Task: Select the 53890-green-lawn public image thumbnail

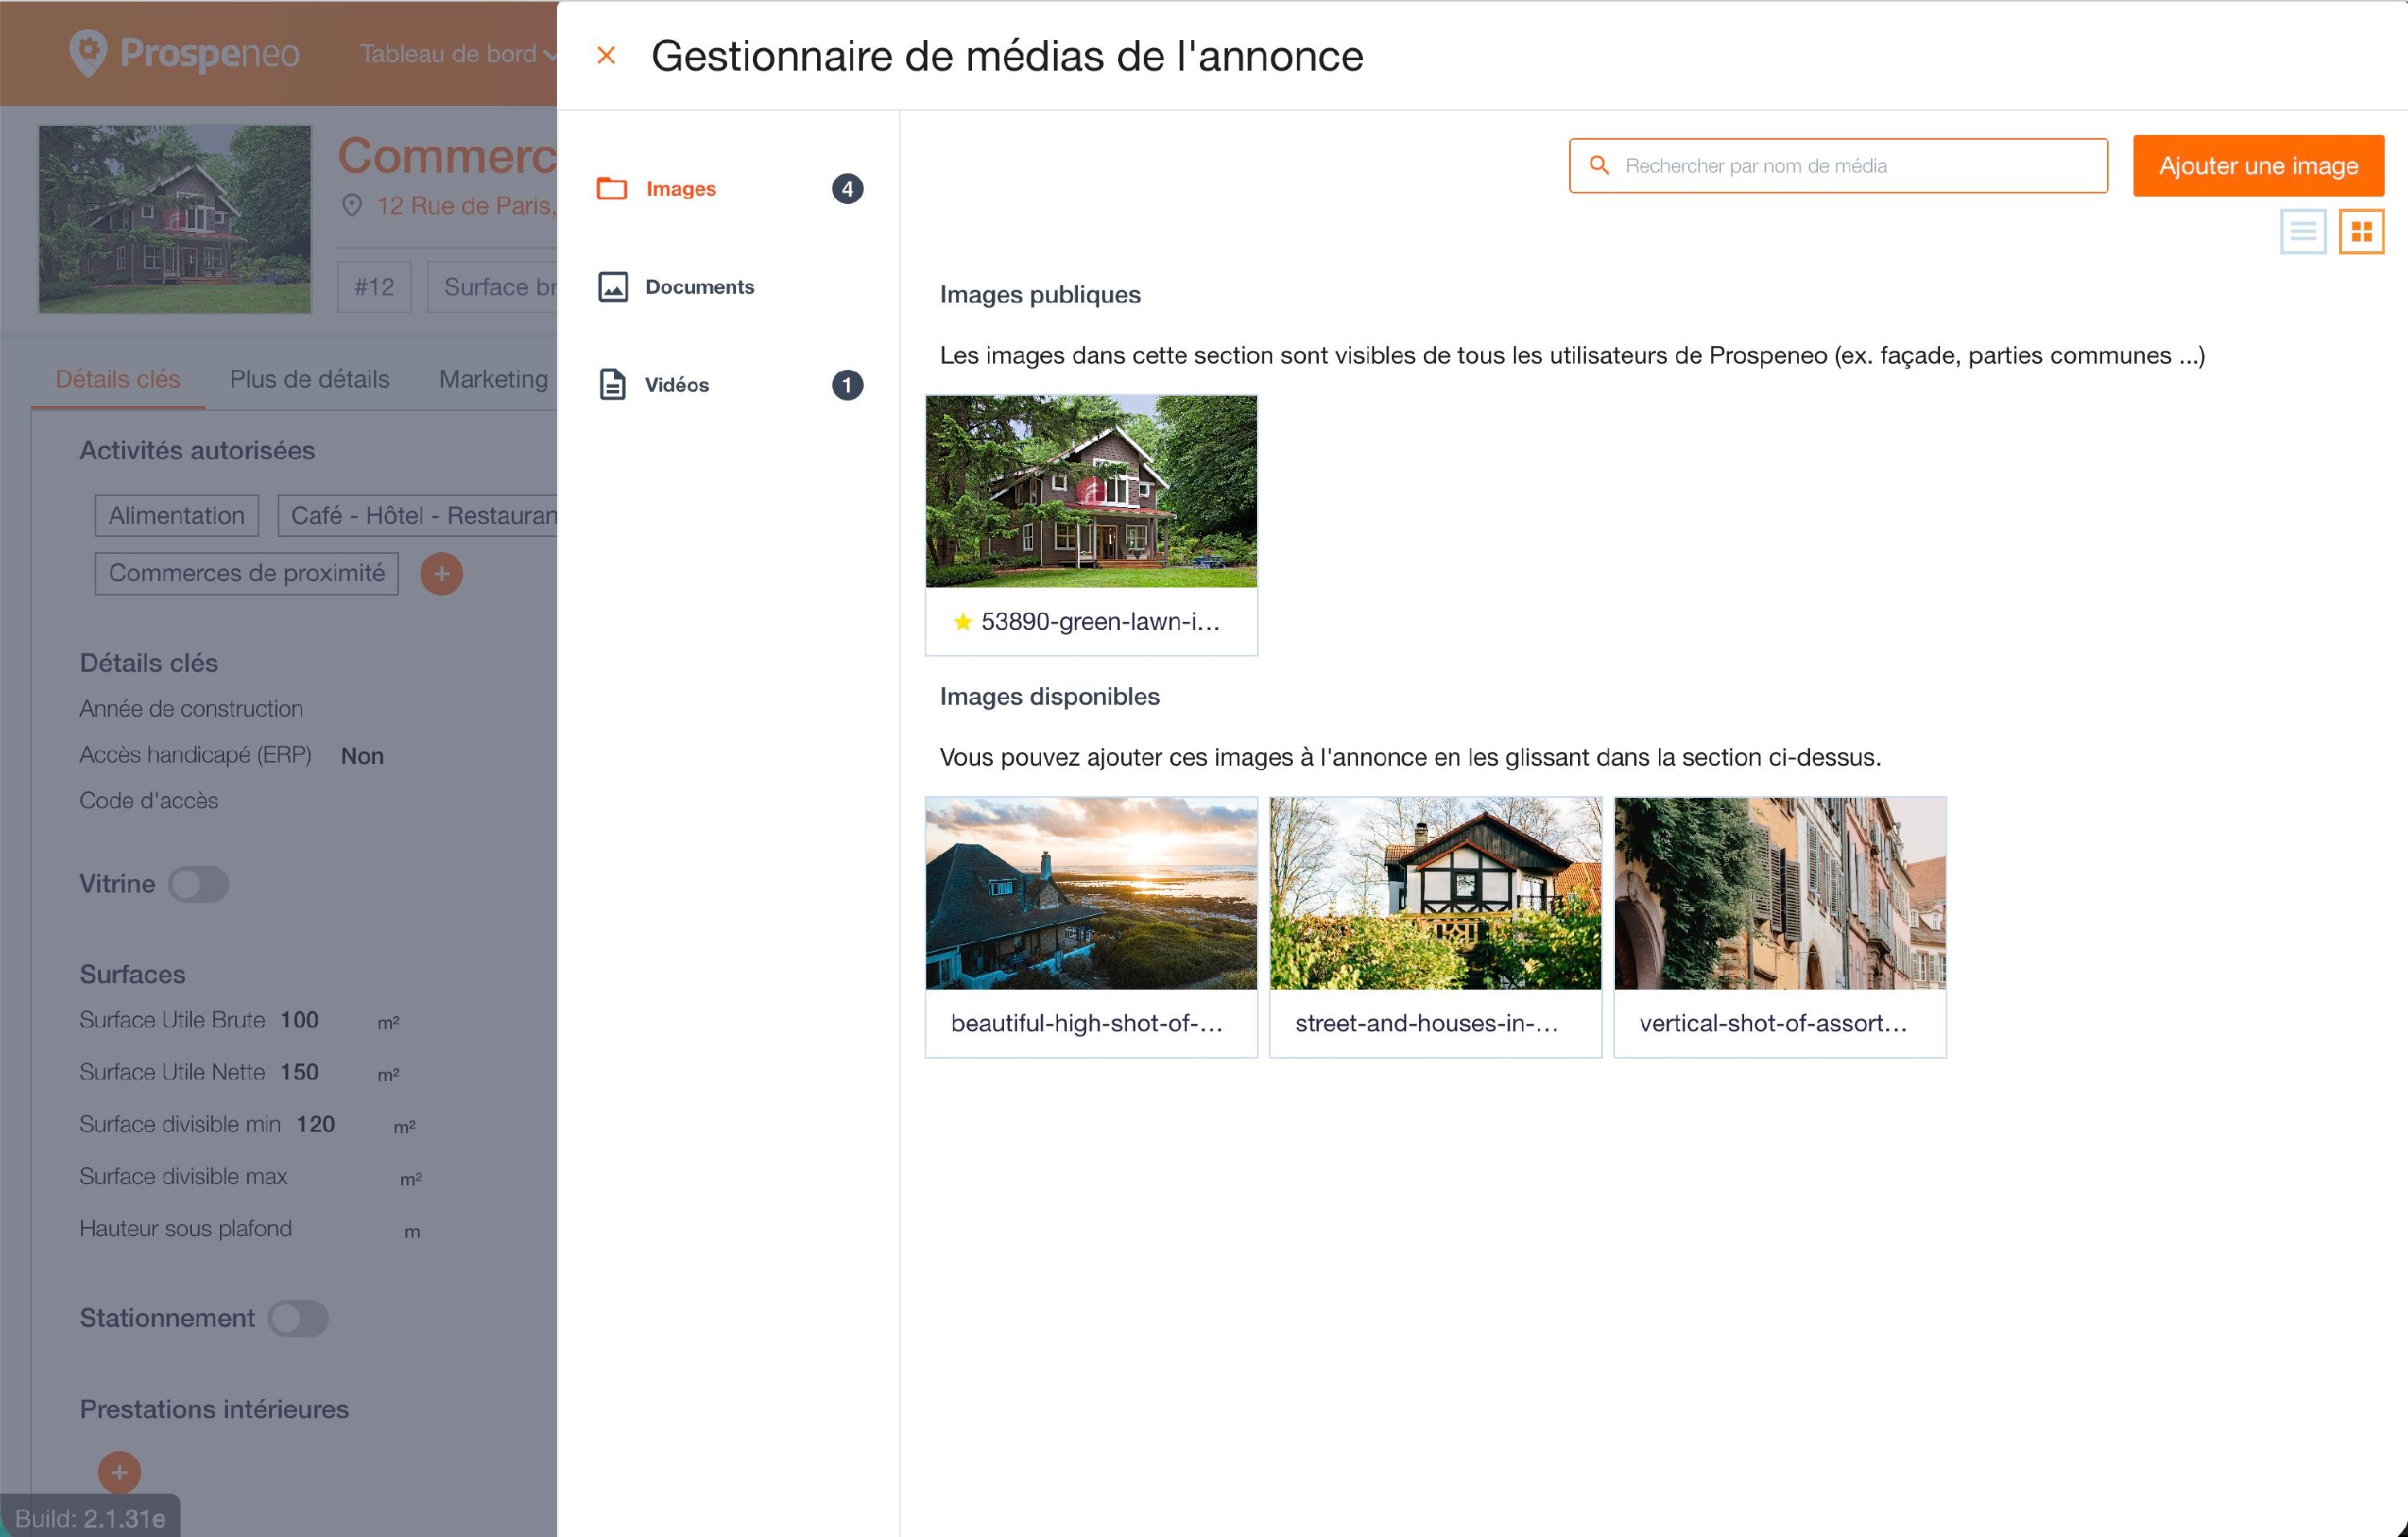Action: 1092,491
